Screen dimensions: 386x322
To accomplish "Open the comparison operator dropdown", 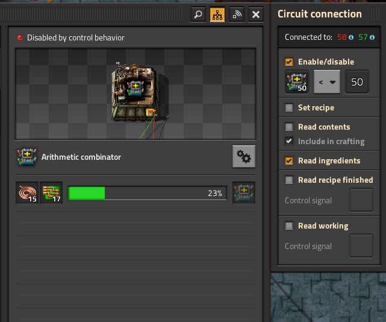I will click(x=327, y=82).
